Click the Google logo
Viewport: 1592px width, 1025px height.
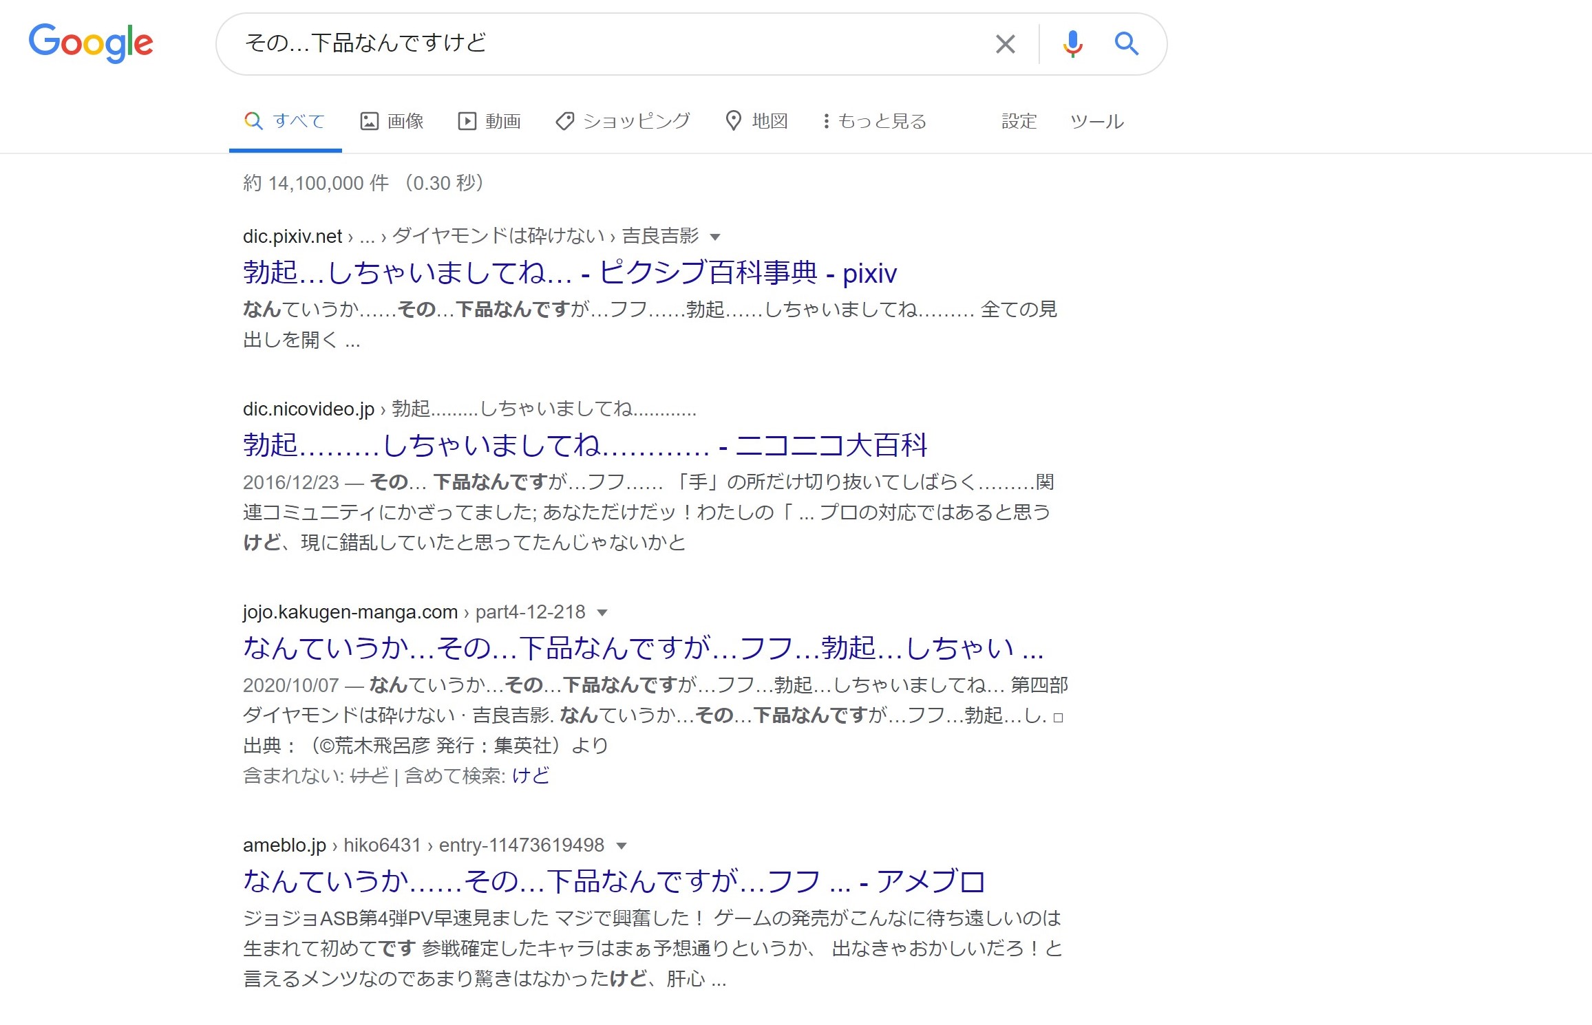coord(91,43)
